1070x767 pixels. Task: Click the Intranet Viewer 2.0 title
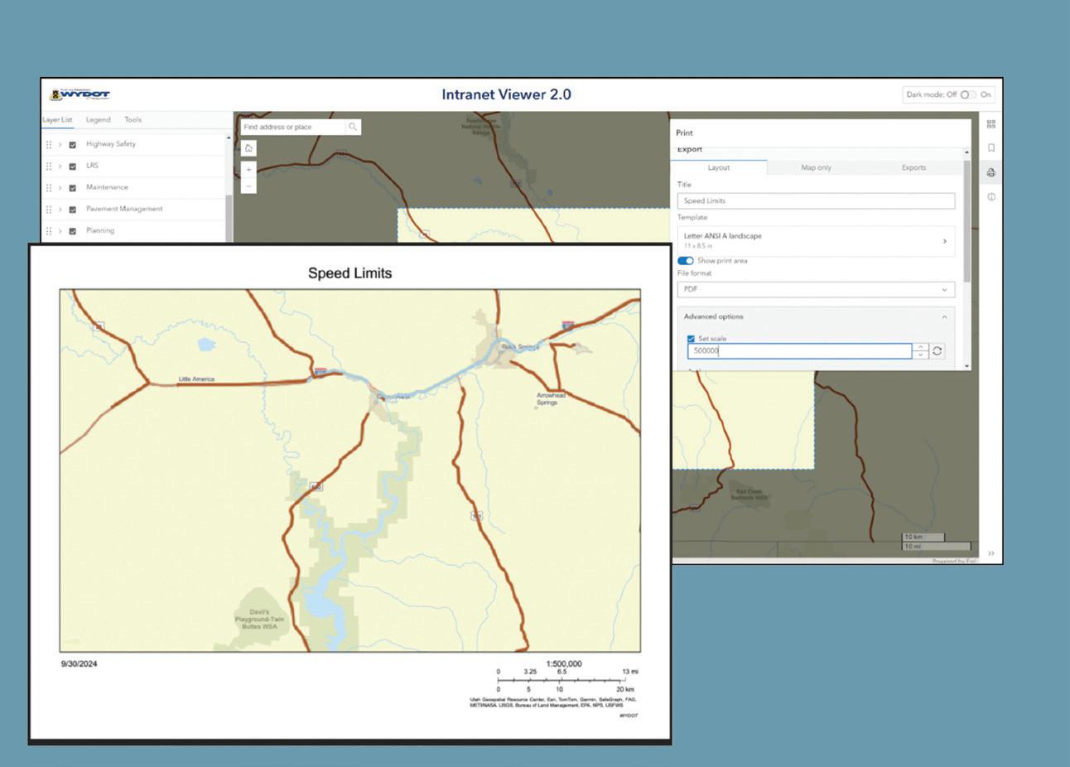click(506, 94)
